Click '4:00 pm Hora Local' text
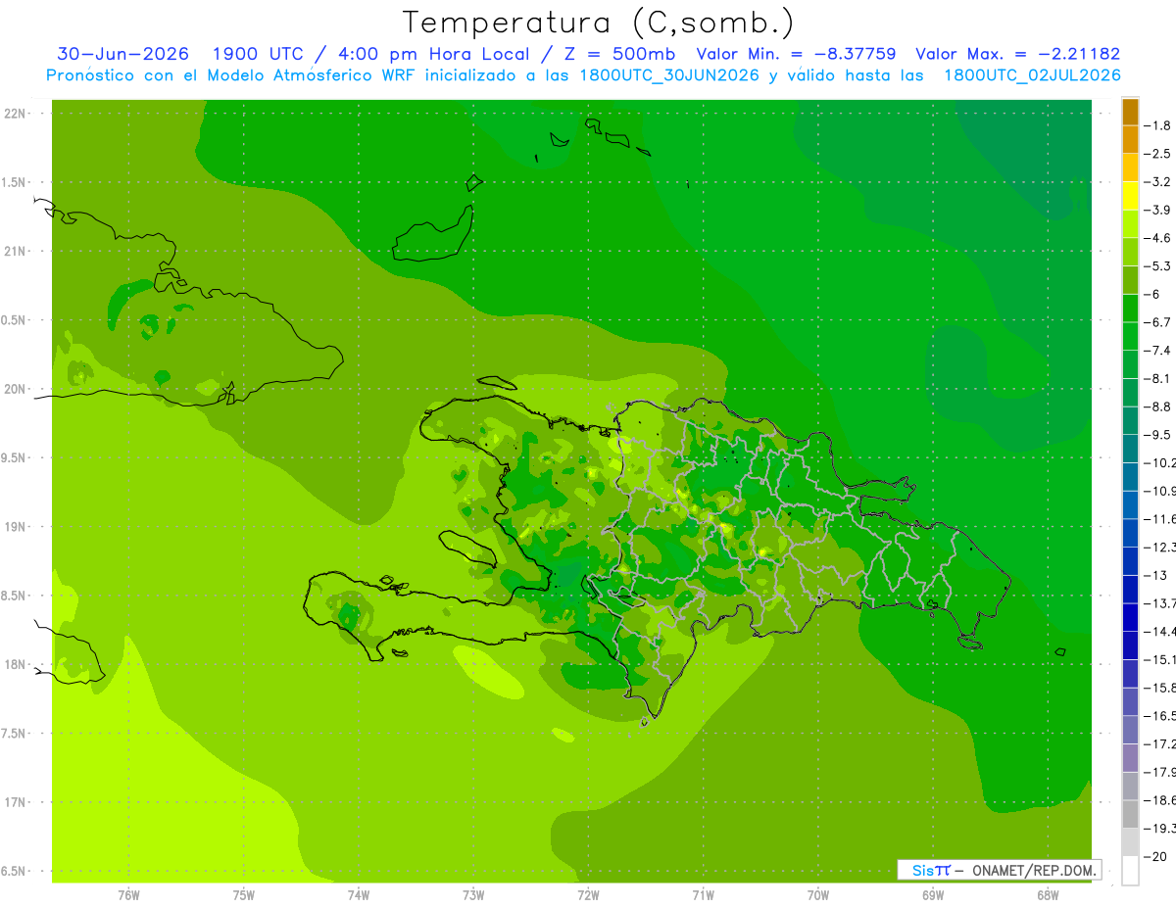The image size is (1176, 908). click(433, 54)
